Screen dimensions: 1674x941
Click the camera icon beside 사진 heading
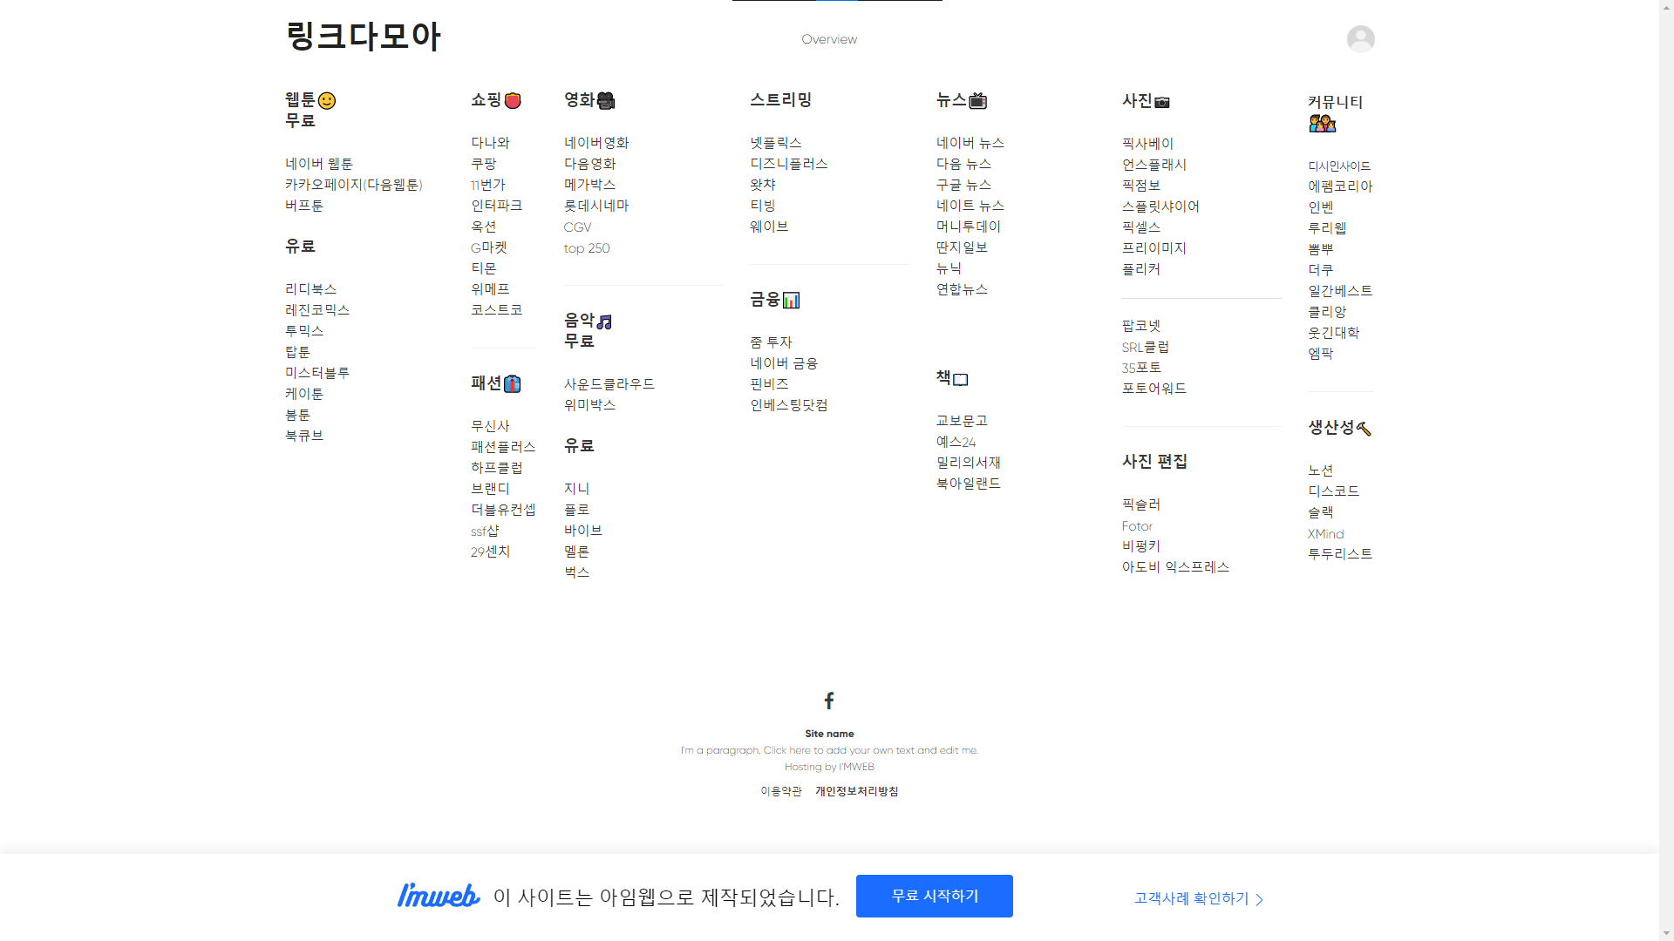click(x=1162, y=102)
